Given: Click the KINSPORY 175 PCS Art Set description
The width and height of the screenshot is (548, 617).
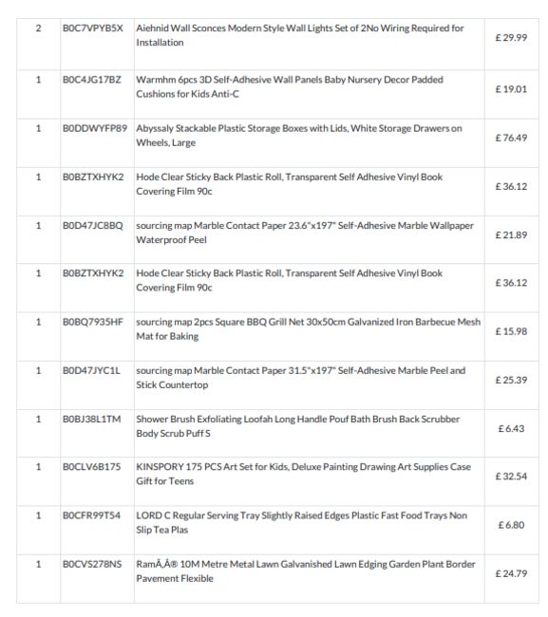Looking at the screenshot, I should (x=303, y=475).
